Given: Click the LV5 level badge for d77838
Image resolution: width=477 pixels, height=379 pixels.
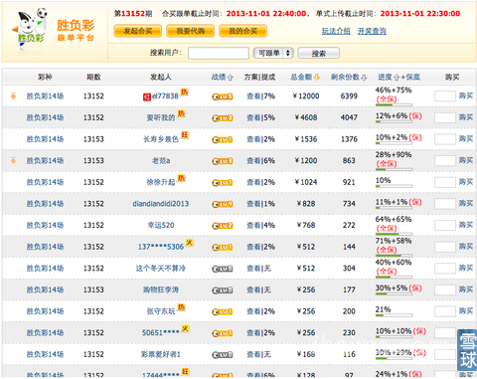Looking at the screenshot, I should point(223,96).
